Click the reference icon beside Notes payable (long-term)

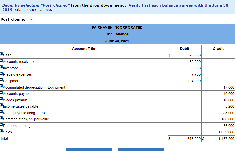[2, 112]
